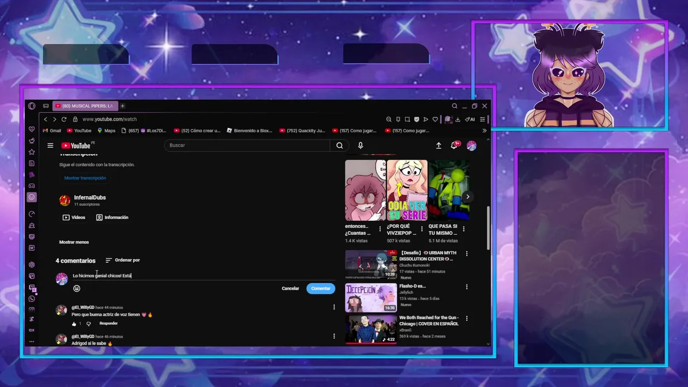
Task: Click the comment text field with Lo hicimos genial
Action: [x=203, y=276]
